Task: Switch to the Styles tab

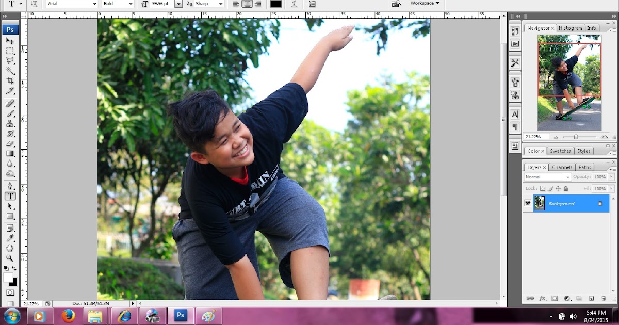Action: point(583,151)
